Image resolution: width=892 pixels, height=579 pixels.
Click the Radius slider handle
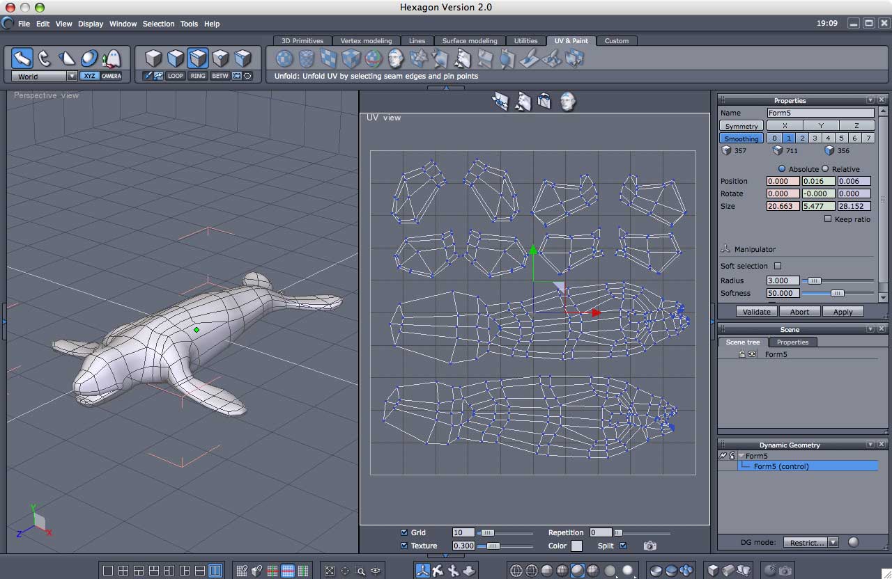[814, 280]
